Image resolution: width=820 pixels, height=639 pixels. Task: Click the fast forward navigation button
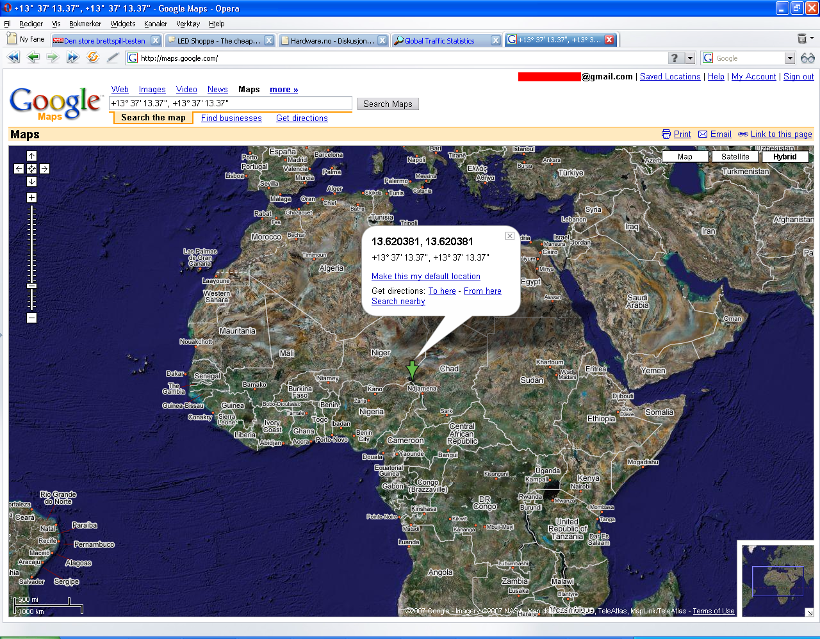click(x=72, y=58)
